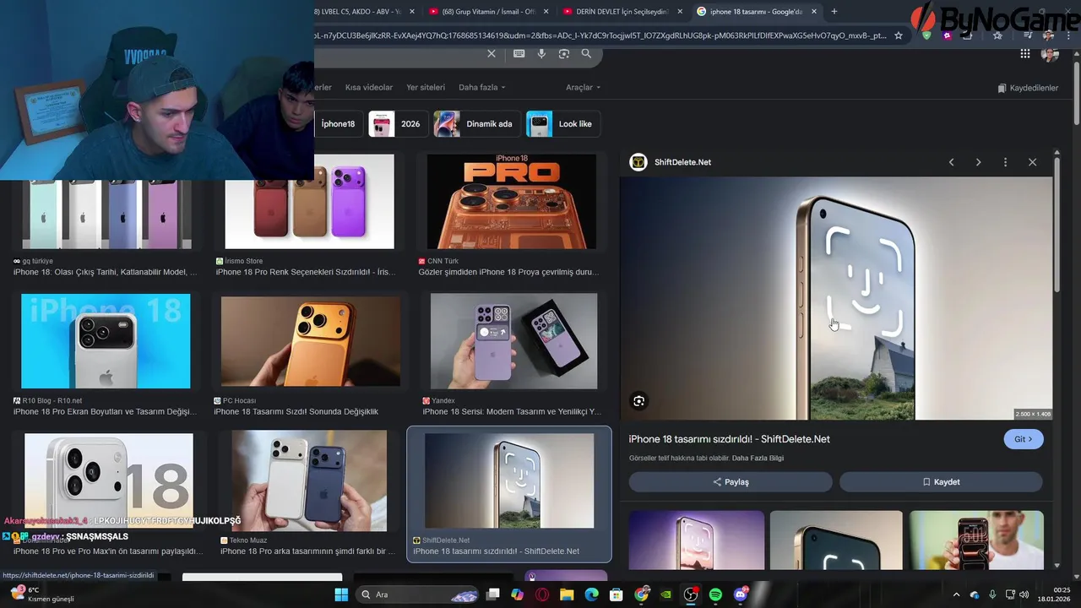The image size is (1081, 608).
Task: Open the iPhone 18 tasarımı sızdırıldı title link
Action: (729, 439)
